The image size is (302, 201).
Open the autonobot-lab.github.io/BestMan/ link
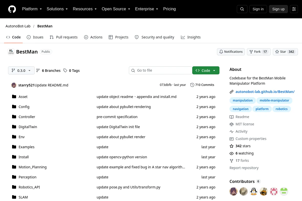pos(265,92)
